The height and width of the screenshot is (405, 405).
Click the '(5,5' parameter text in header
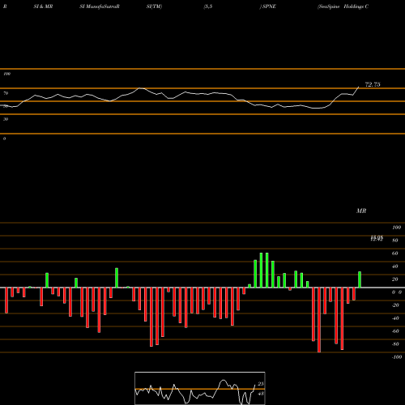(208, 6)
